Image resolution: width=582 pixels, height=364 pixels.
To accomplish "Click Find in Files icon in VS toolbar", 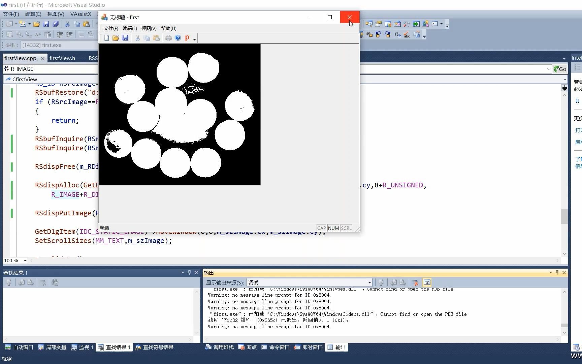I will [369, 24].
